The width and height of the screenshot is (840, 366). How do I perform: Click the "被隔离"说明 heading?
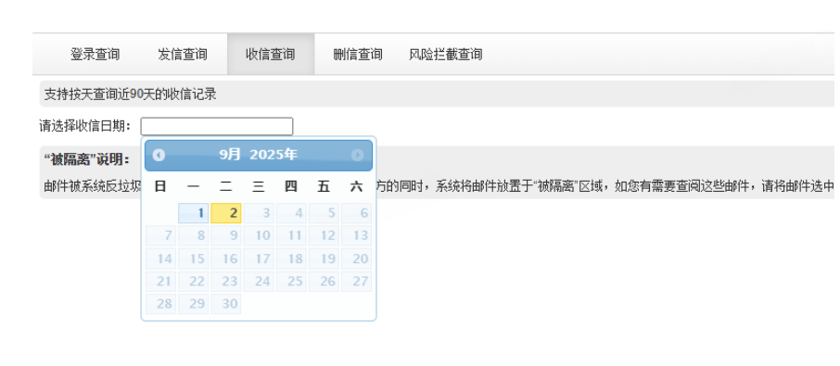(x=87, y=159)
